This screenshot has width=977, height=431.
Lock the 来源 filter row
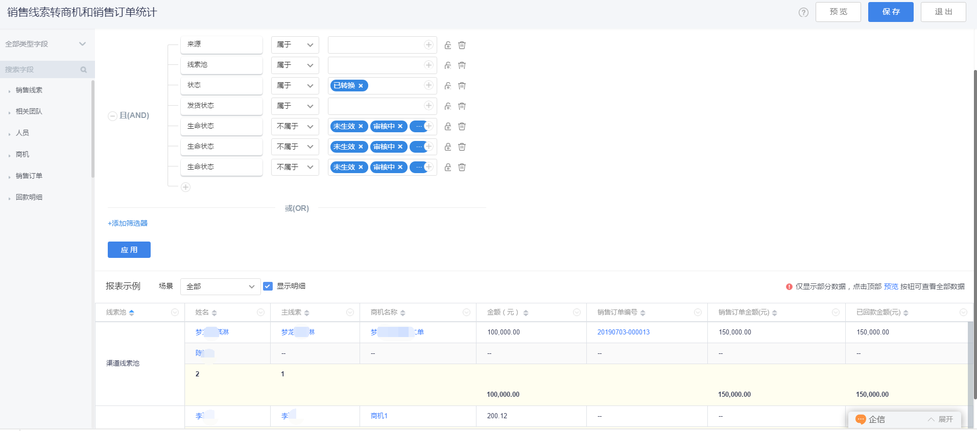(448, 45)
